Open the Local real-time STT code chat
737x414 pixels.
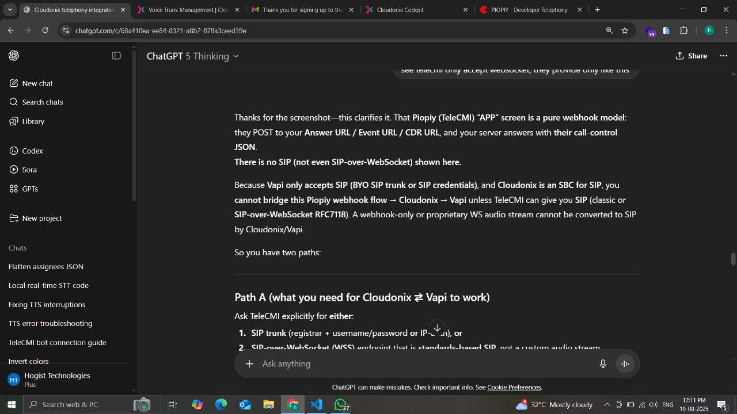(48, 286)
